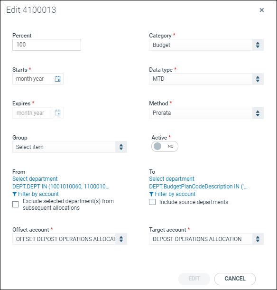Open the Expires date calendar picker
The height and width of the screenshot is (290, 277).
(x=58, y=112)
